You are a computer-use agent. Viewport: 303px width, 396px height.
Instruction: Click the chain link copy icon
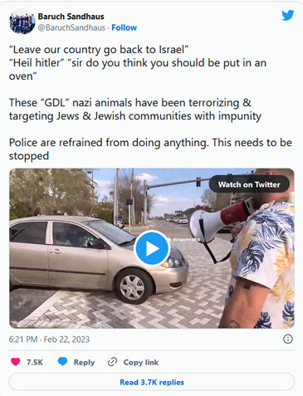pos(112,362)
